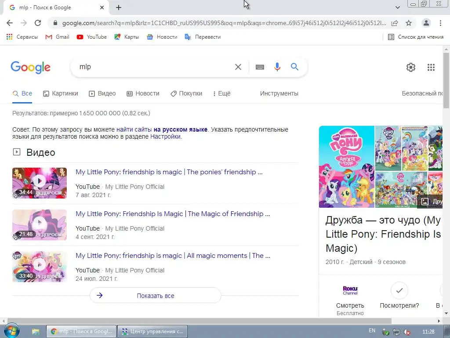Click the muted volume tray icon

coord(406,332)
